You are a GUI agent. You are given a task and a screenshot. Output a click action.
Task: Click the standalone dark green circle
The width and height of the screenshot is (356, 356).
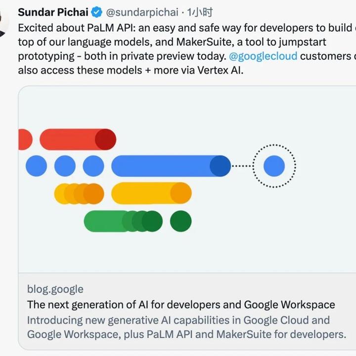180,221
